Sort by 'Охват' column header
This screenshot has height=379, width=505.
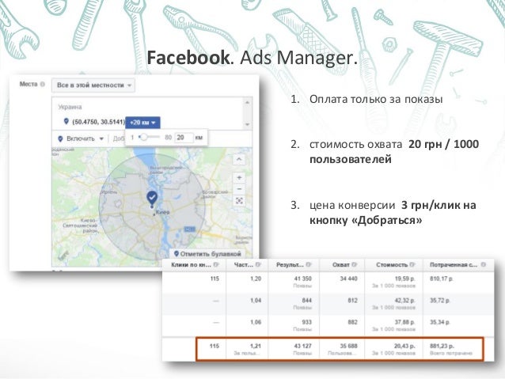(x=340, y=265)
